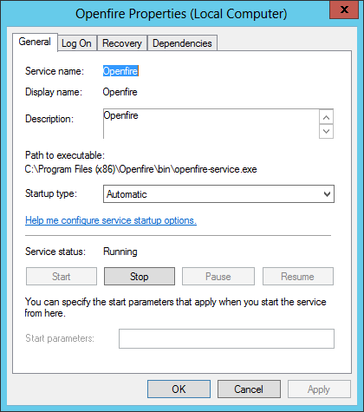Switch to the General tab

point(35,43)
